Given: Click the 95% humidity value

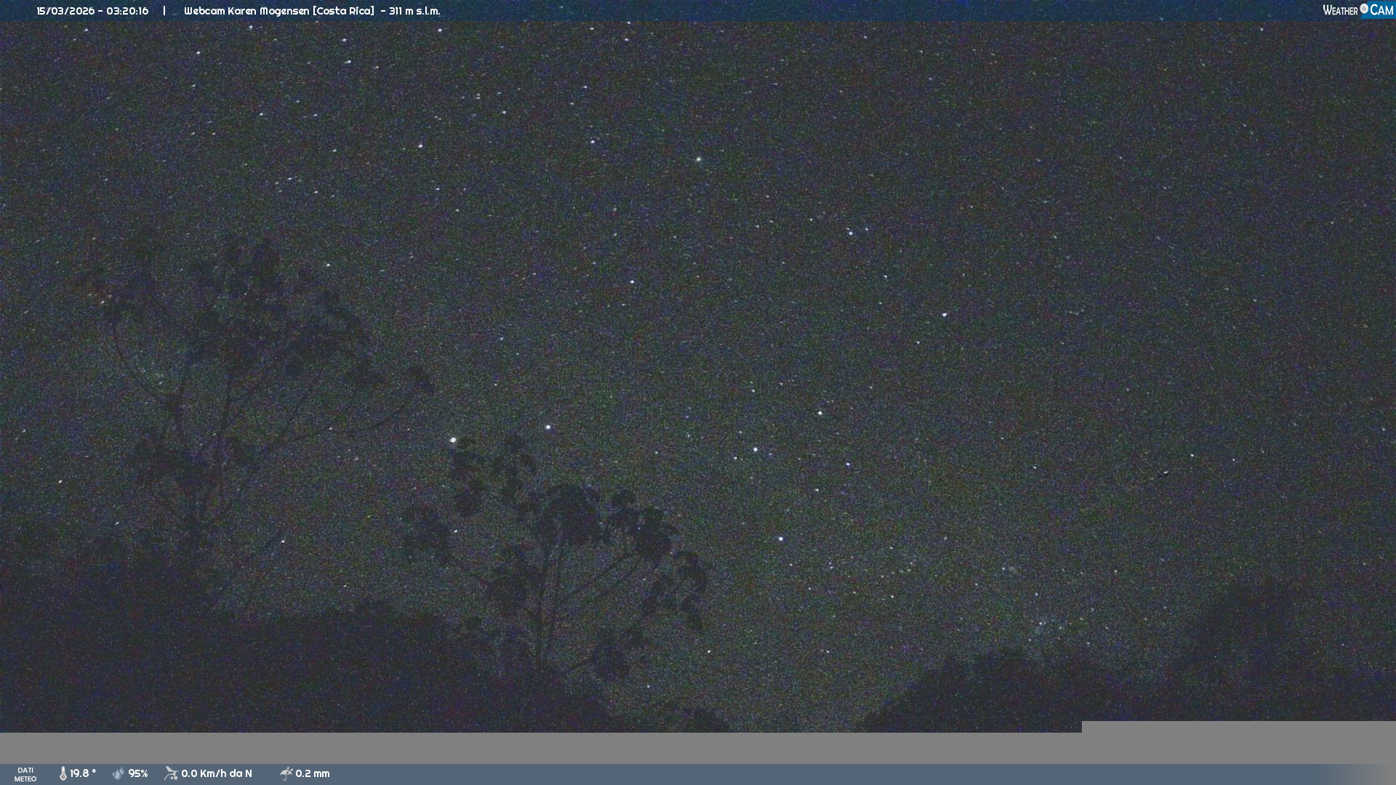Looking at the screenshot, I should coord(138,773).
